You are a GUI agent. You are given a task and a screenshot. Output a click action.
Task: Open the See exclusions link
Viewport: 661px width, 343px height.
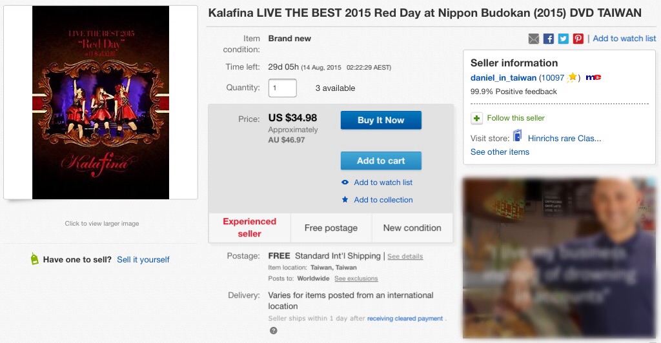[356, 279]
